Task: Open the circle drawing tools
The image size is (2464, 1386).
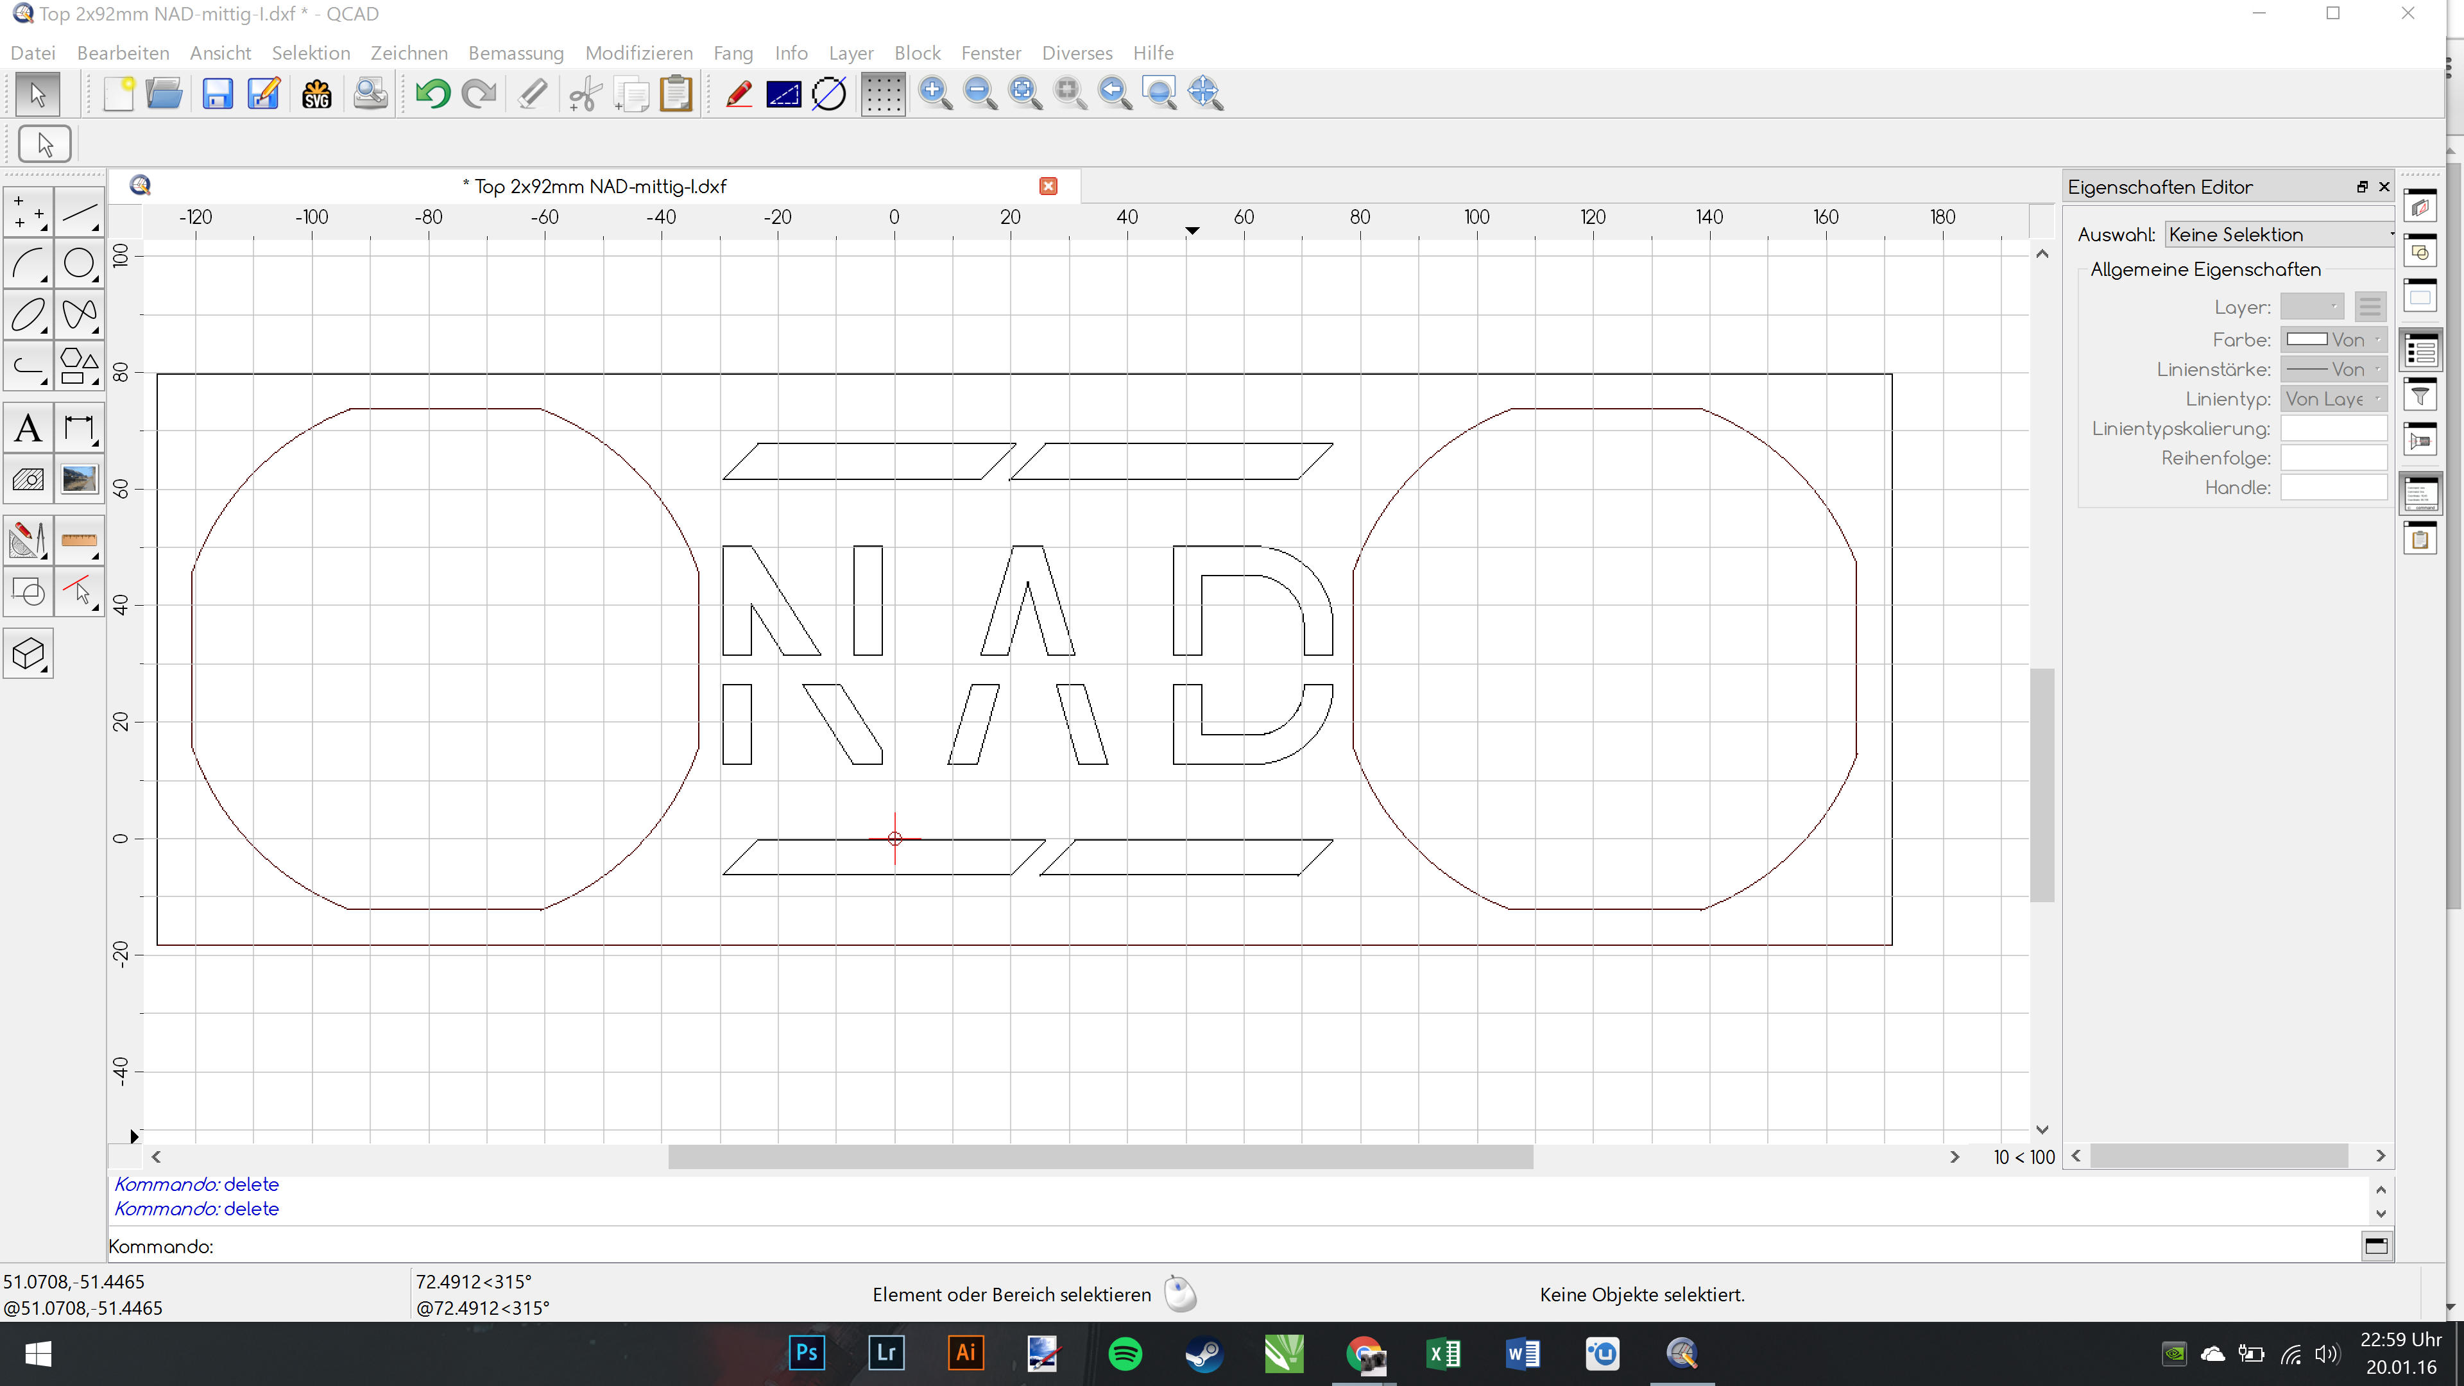Action: coord(80,263)
